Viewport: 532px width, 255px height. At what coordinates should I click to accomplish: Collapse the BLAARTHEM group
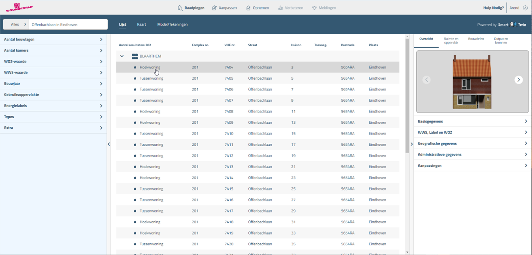click(x=122, y=56)
